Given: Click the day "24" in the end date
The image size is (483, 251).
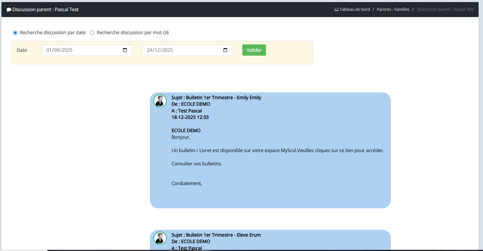Looking at the screenshot, I should coord(149,50).
